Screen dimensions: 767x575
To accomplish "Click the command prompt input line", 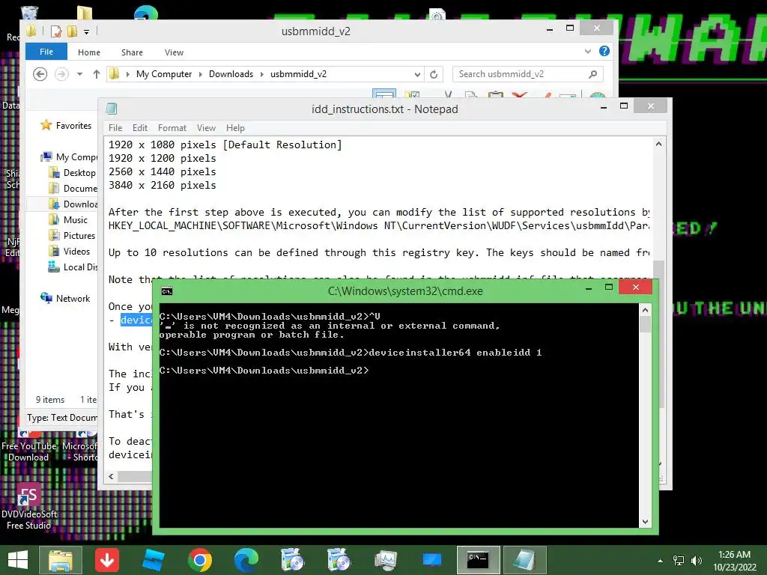I will click(x=264, y=371).
